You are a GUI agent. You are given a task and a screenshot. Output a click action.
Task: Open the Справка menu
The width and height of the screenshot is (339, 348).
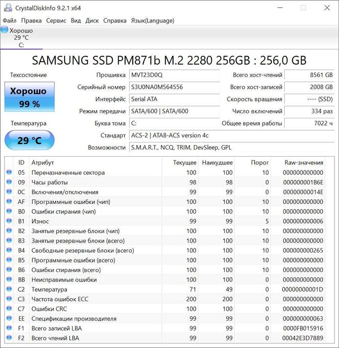pyautogui.click(x=115, y=21)
